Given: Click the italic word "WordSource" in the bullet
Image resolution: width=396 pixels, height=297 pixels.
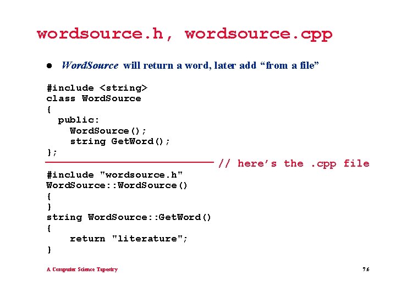Looking at the screenshot, I should (x=90, y=65).
